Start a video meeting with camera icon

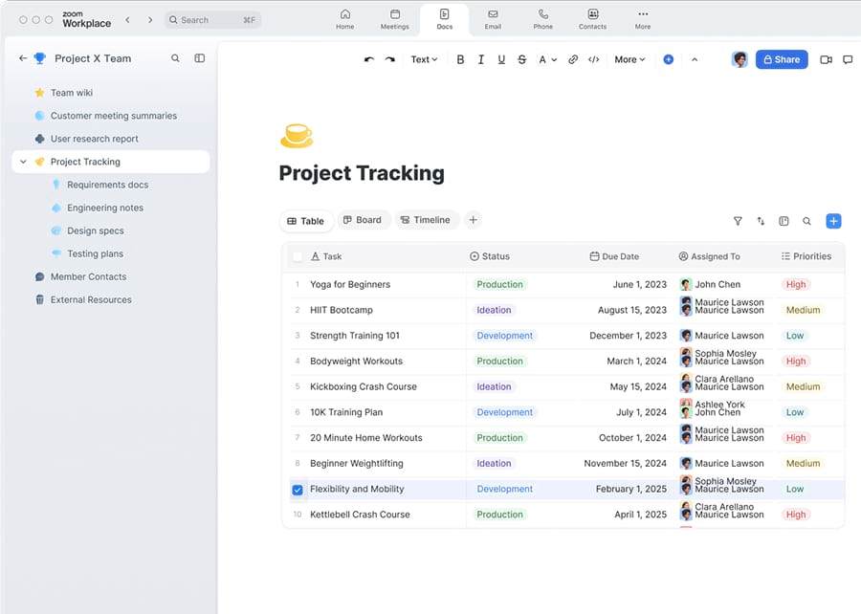coord(827,59)
